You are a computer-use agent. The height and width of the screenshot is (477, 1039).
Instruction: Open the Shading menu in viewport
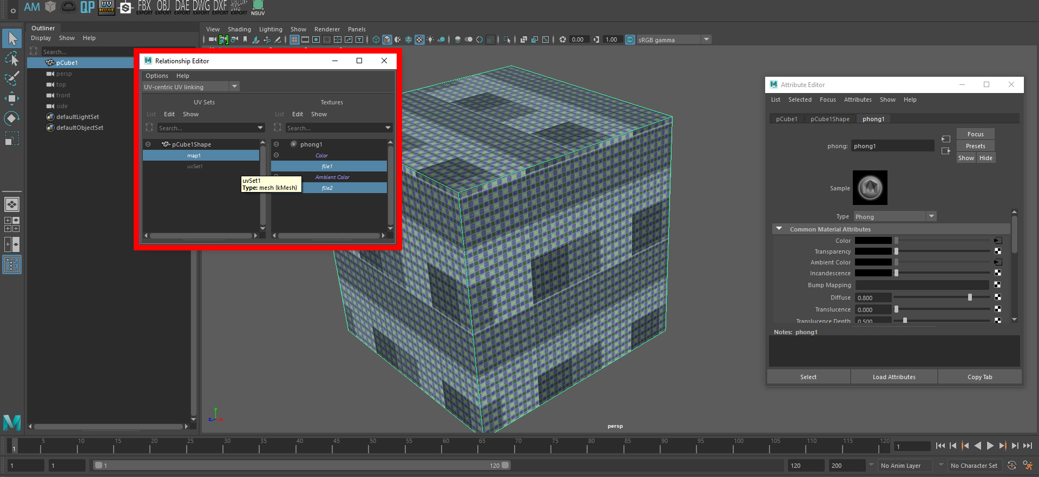pyautogui.click(x=239, y=29)
